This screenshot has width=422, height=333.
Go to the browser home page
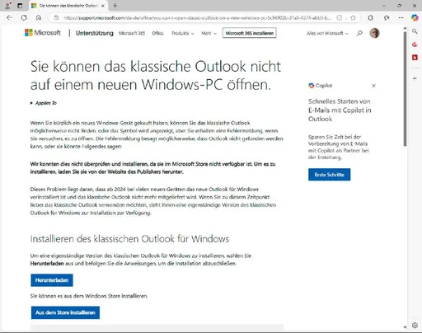point(39,18)
